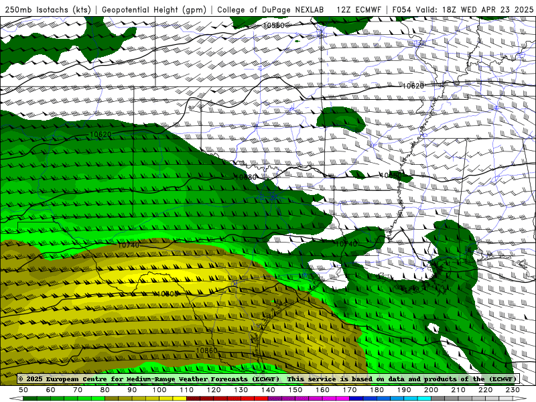Click the 170 knot scale label
This screenshot has height=402, width=536.
point(350,390)
